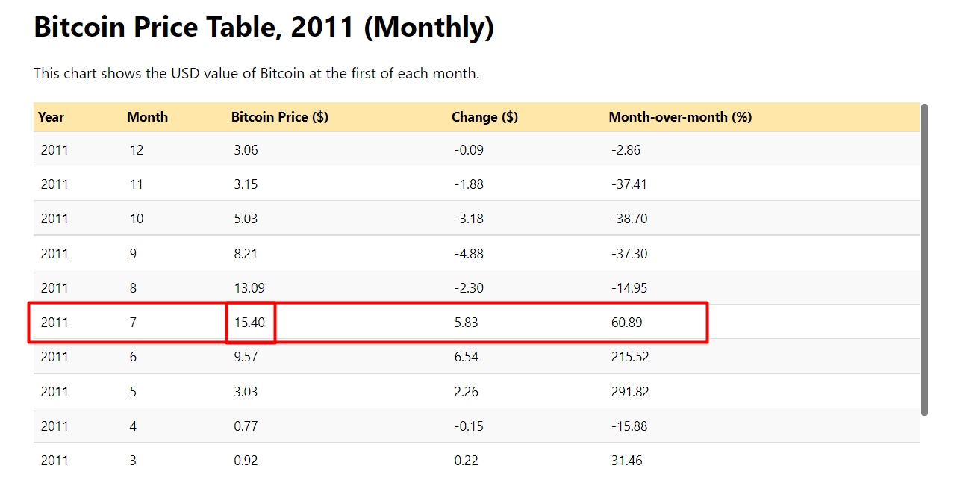
Task: Click percent value -37.41
Action: point(629,184)
